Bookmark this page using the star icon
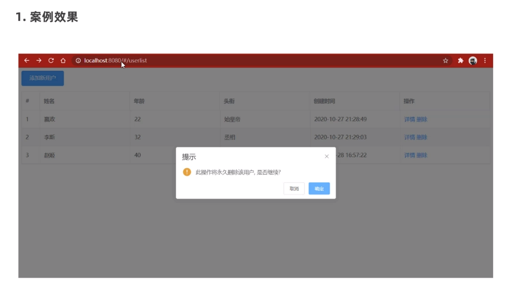The image size is (531, 285). click(446, 61)
